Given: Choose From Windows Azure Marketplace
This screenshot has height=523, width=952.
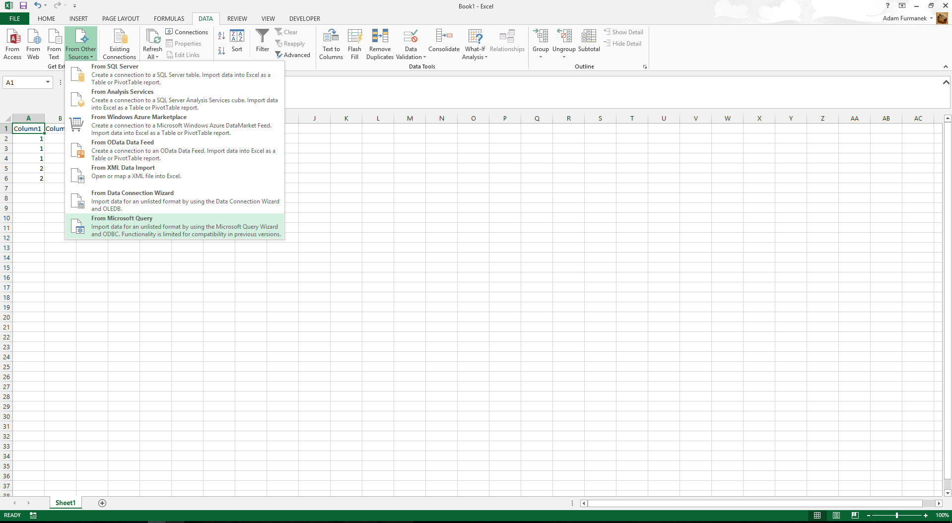Looking at the screenshot, I should point(175,125).
